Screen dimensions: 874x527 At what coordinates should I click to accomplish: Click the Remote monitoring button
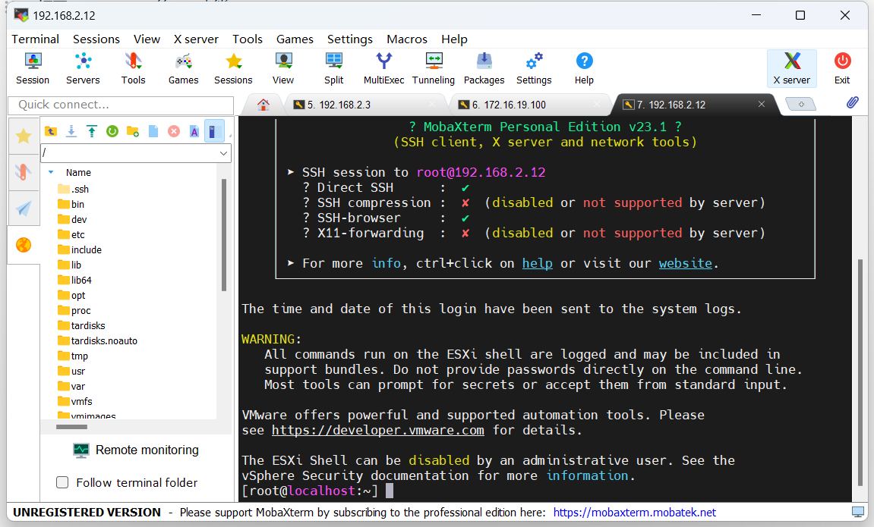coord(136,450)
